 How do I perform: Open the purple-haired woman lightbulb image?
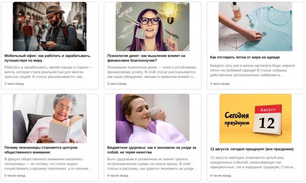(x=153, y=27)
